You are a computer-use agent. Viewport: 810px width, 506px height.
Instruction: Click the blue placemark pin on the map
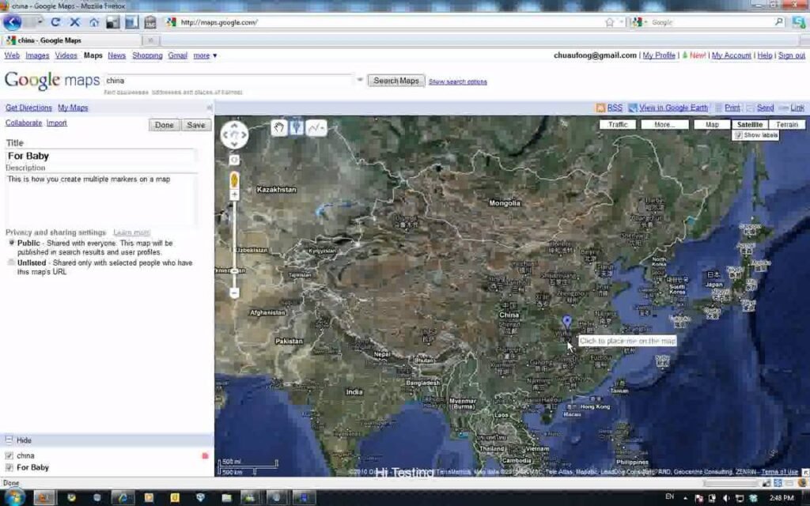pyautogui.click(x=567, y=323)
